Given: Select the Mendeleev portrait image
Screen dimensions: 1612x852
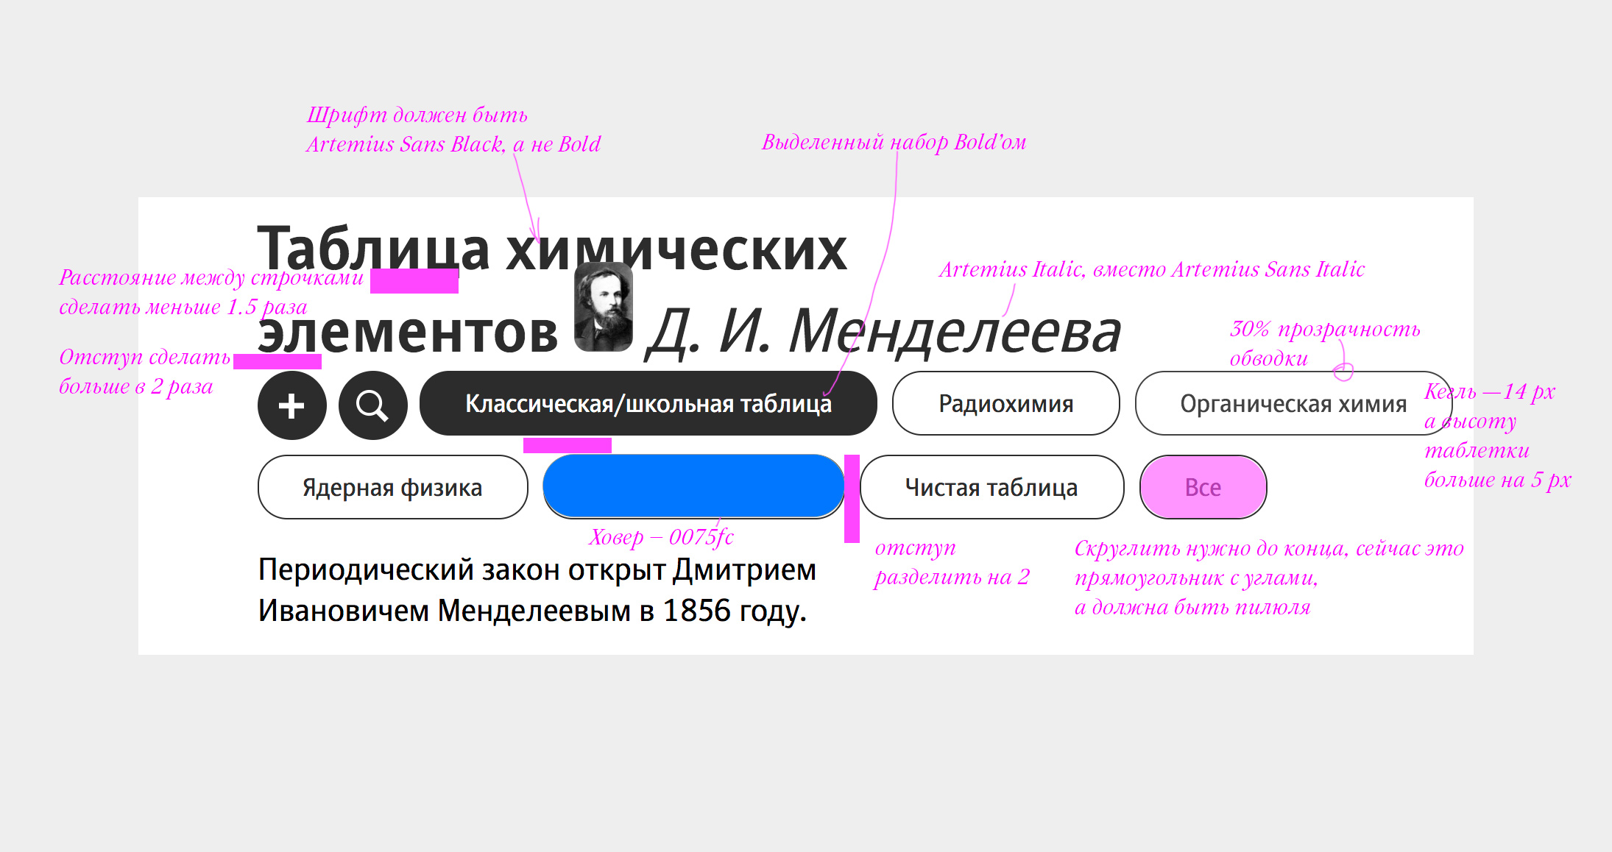Looking at the screenshot, I should tap(604, 308).
